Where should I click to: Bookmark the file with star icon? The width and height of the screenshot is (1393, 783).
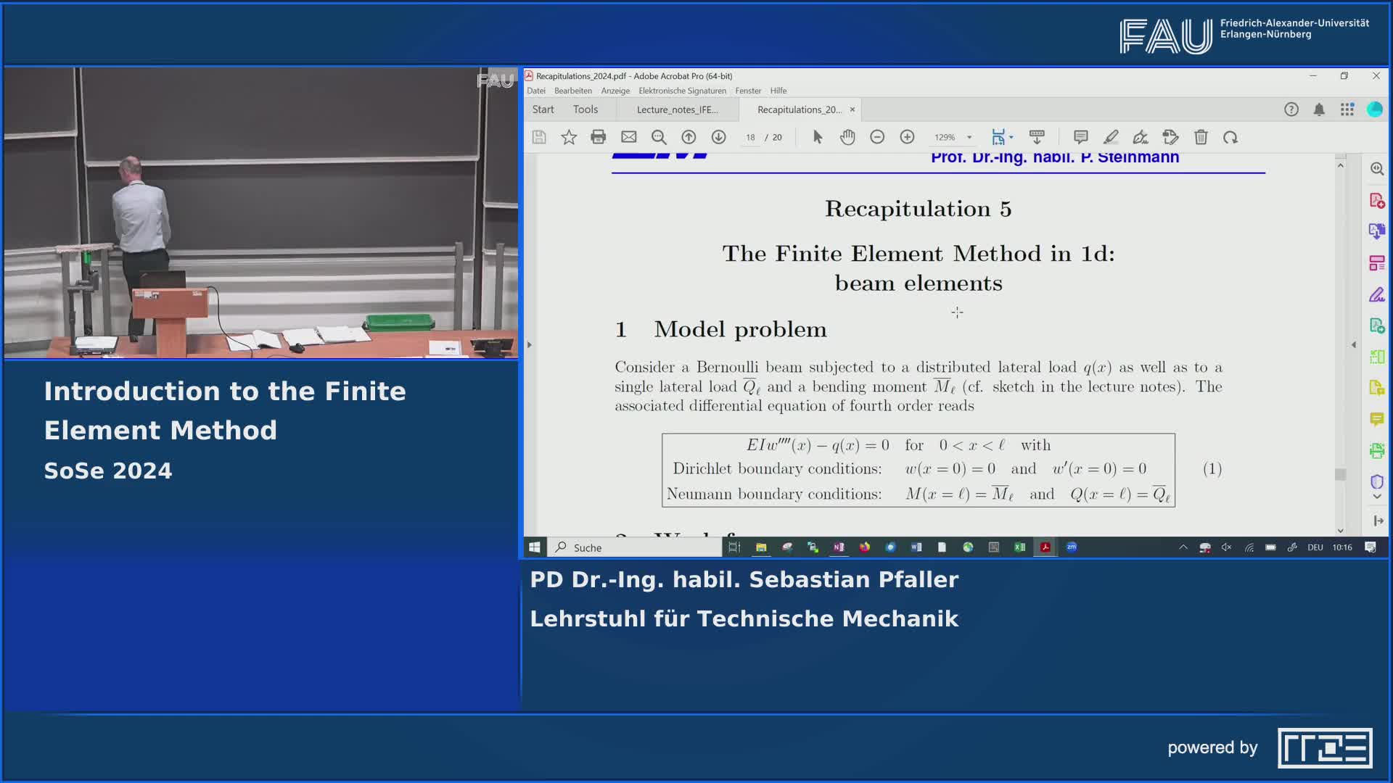click(569, 137)
